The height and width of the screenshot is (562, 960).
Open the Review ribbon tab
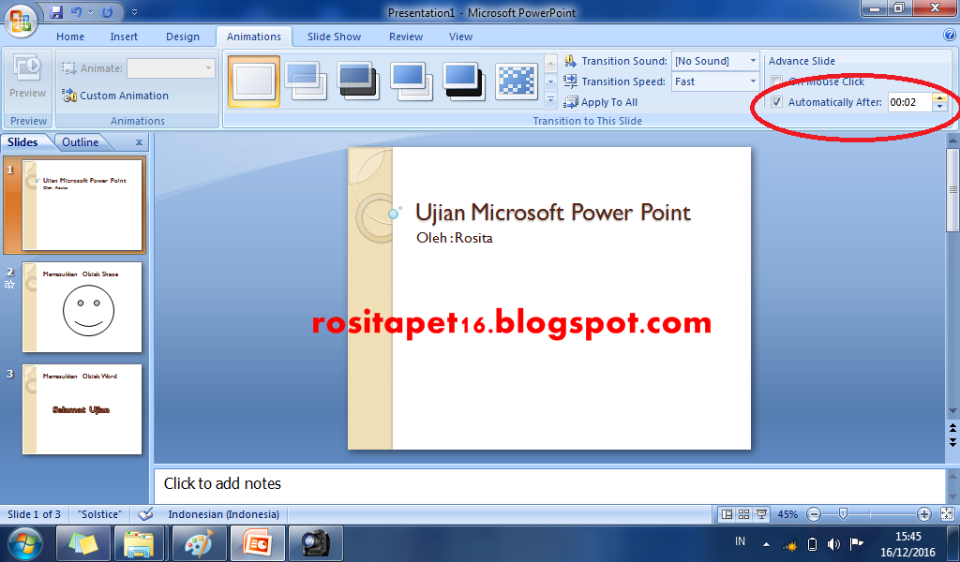click(406, 37)
